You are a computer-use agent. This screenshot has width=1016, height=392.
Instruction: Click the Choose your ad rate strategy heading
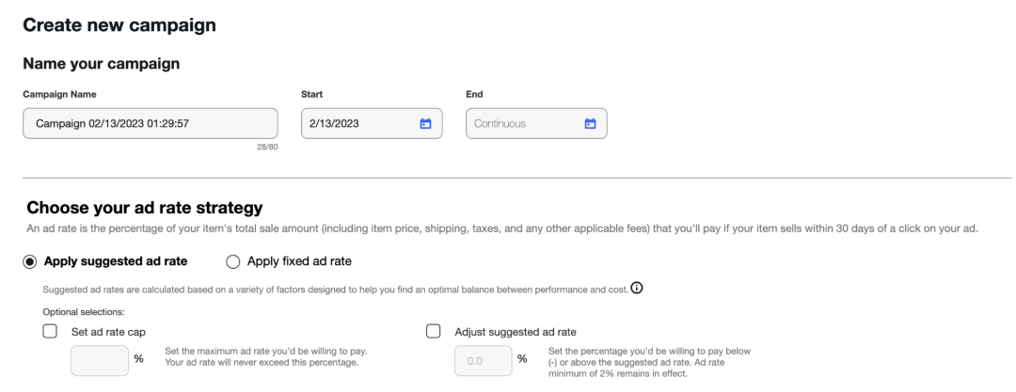pyautogui.click(x=144, y=207)
